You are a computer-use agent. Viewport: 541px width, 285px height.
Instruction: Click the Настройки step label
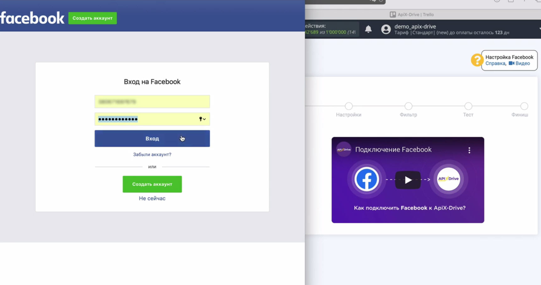[348, 115]
